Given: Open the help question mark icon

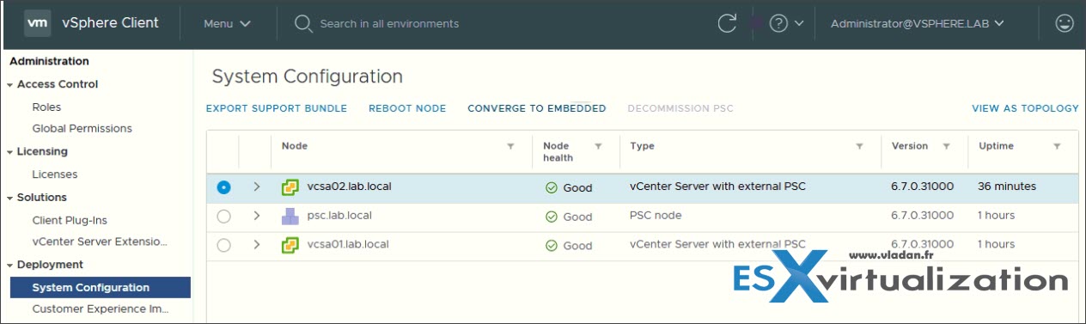Looking at the screenshot, I should [778, 24].
